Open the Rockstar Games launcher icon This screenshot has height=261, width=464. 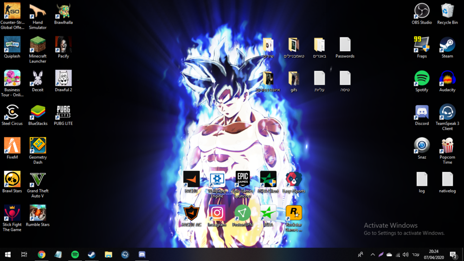(x=294, y=213)
